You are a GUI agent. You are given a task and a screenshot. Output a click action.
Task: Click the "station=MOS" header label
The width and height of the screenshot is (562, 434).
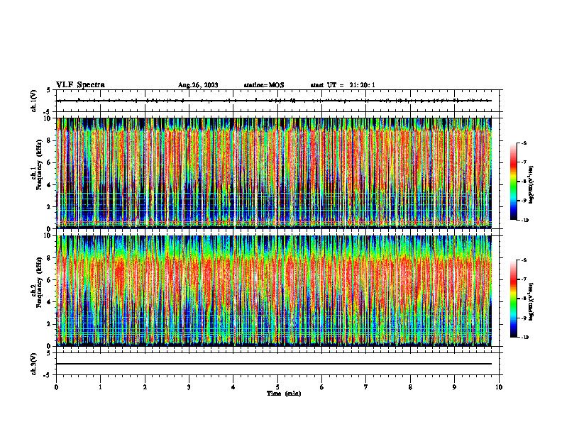click(x=264, y=85)
